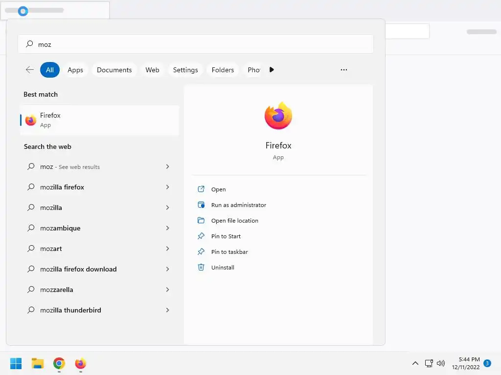Click the Run as administrator shield icon
501x375 pixels.
(201, 205)
